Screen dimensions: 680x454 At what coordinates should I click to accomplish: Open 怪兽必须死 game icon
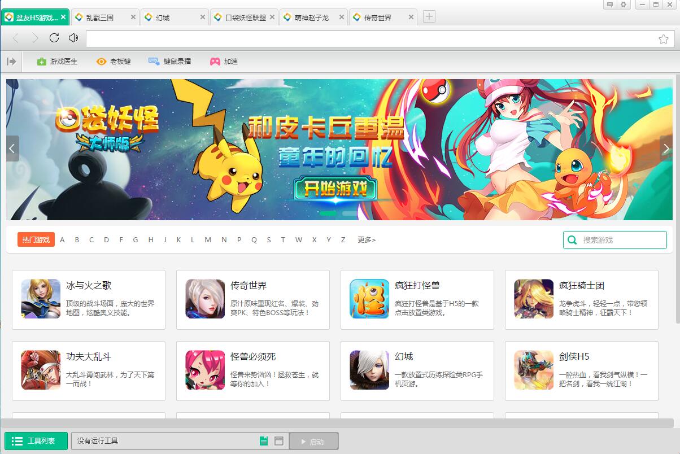(x=205, y=370)
